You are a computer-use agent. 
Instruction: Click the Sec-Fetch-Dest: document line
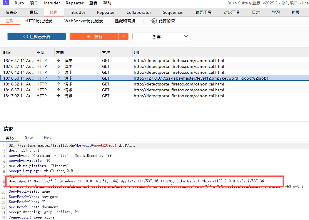point(33,207)
